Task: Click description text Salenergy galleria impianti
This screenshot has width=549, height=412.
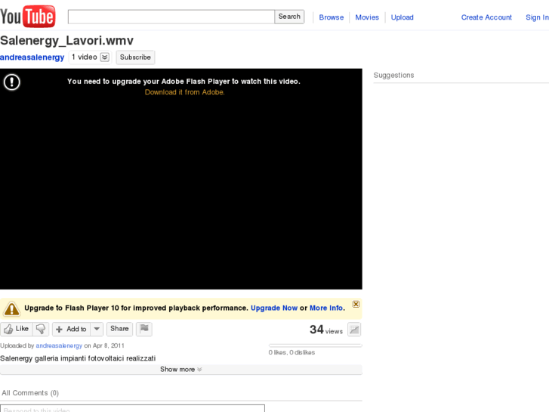Action: [78, 358]
